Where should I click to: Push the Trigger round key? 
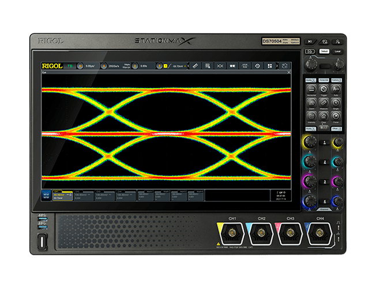pyautogui.click(x=324, y=89)
